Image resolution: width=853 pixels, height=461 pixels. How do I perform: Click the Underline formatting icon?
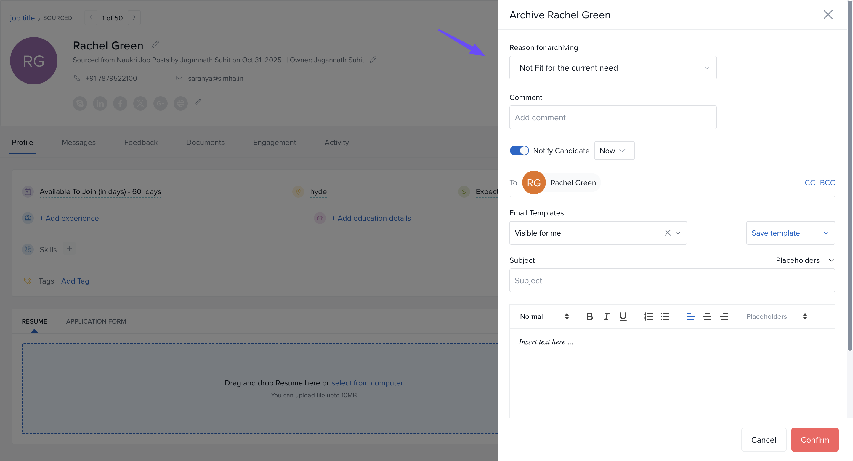[623, 316]
